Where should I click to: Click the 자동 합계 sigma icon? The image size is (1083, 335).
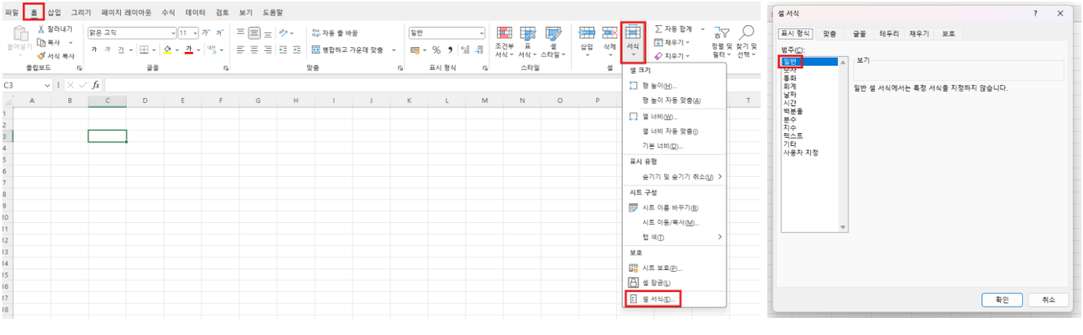659,29
